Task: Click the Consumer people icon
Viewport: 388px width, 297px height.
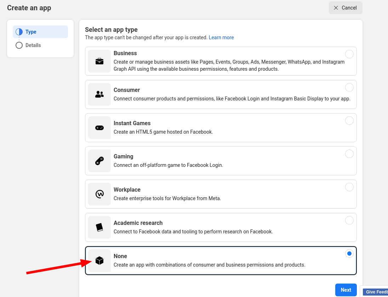Action: (99, 94)
